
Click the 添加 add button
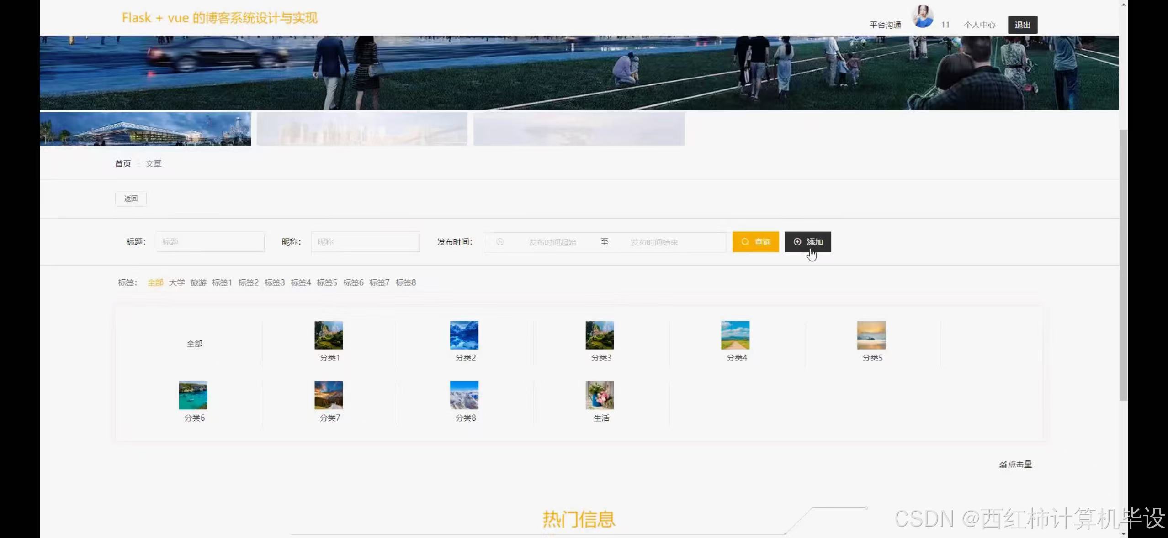(807, 242)
